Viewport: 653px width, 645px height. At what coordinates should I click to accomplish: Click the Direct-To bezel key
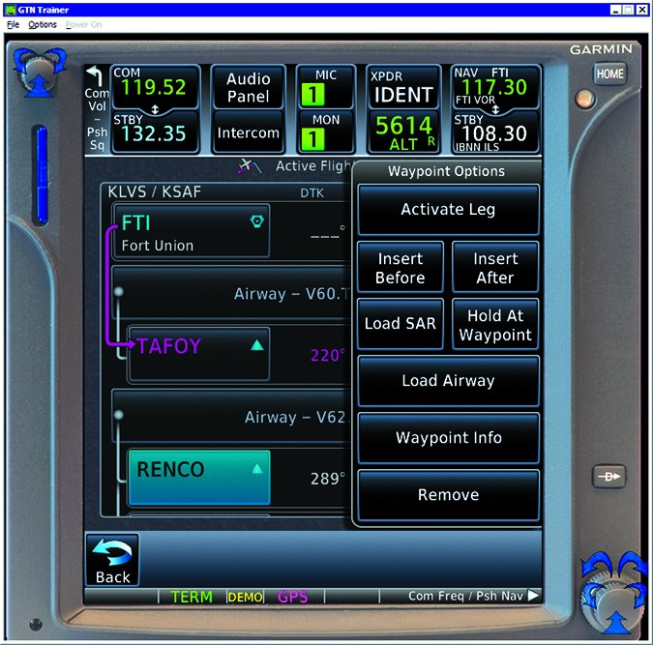point(609,477)
